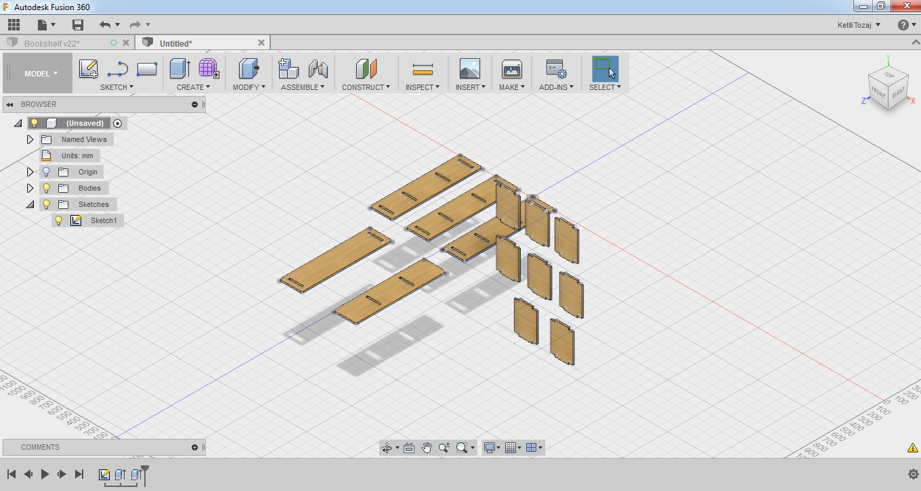Select the Press Pull modify icon

point(249,68)
